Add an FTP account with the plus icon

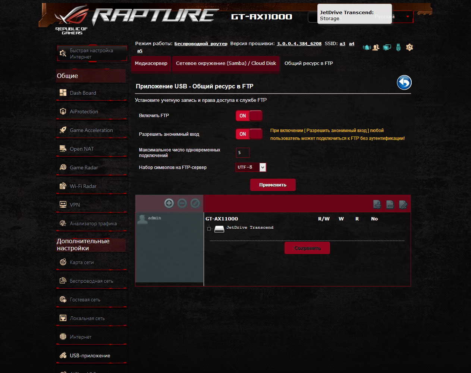[x=169, y=203]
